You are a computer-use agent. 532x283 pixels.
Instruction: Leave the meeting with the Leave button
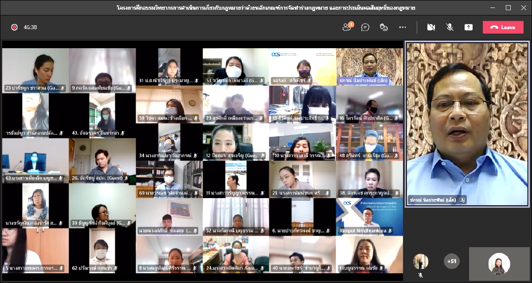(503, 27)
